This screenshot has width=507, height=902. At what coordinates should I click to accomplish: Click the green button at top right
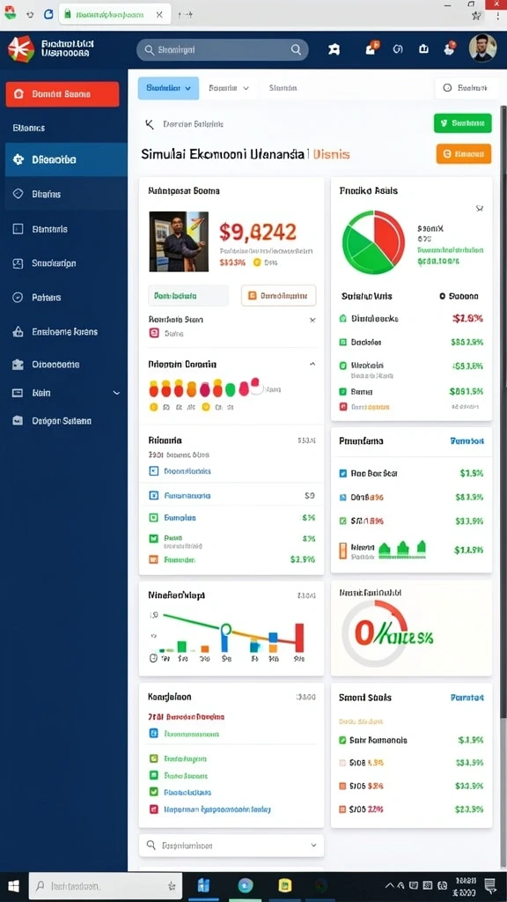pyautogui.click(x=462, y=123)
